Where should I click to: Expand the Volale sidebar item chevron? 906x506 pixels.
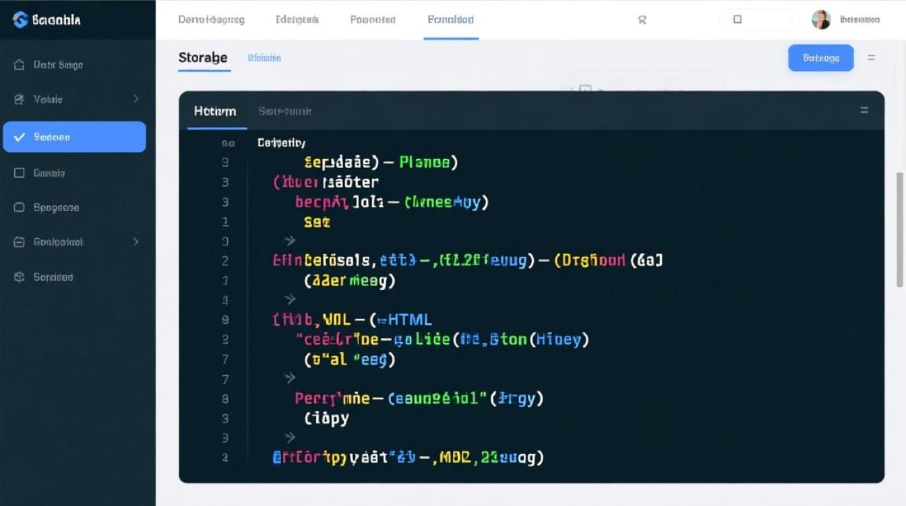click(x=135, y=99)
